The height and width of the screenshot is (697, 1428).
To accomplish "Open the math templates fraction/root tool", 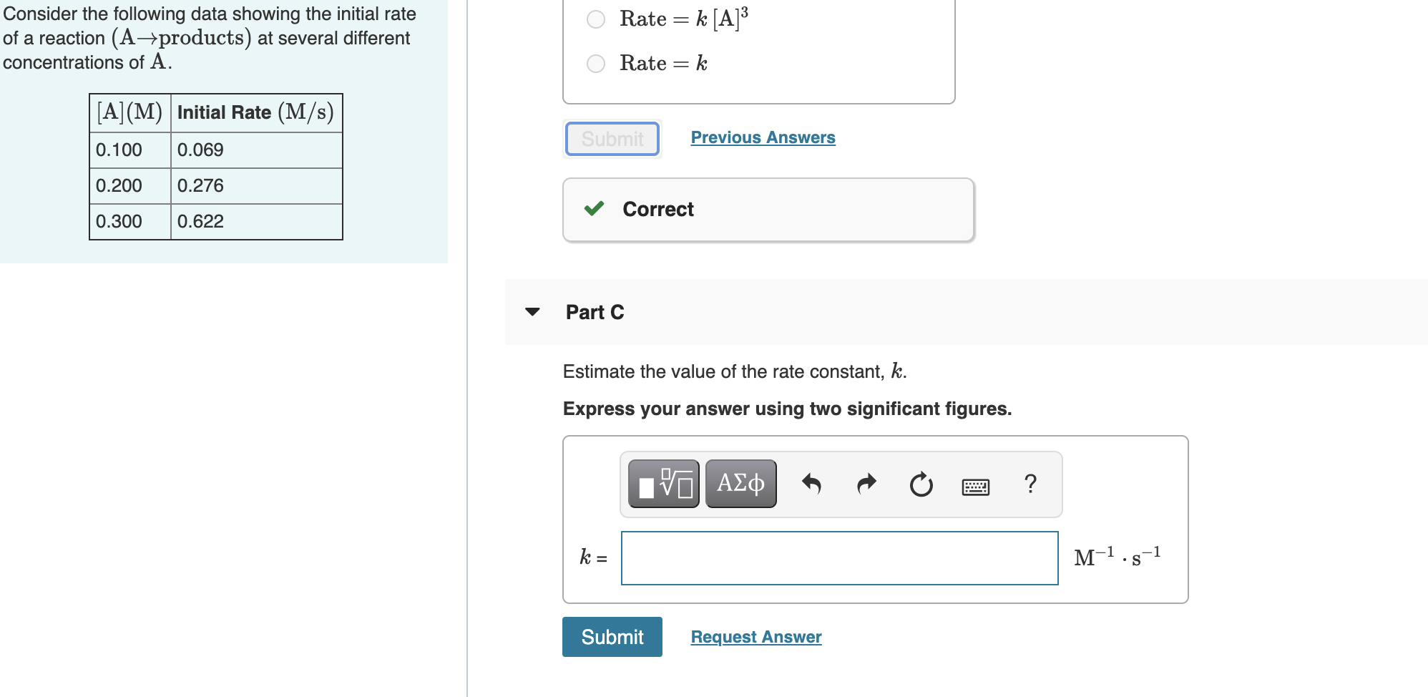I will tap(663, 484).
